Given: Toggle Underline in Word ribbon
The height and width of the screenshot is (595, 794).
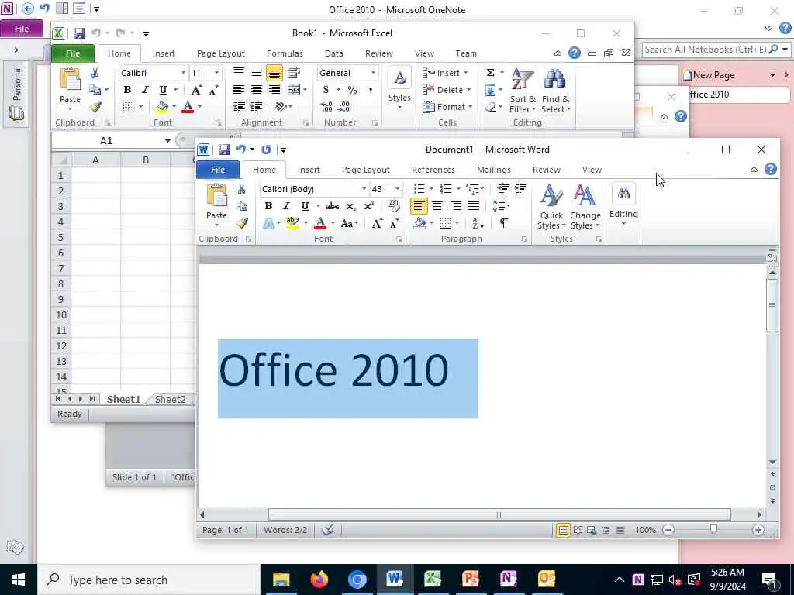Looking at the screenshot, I should coord(304,206).
